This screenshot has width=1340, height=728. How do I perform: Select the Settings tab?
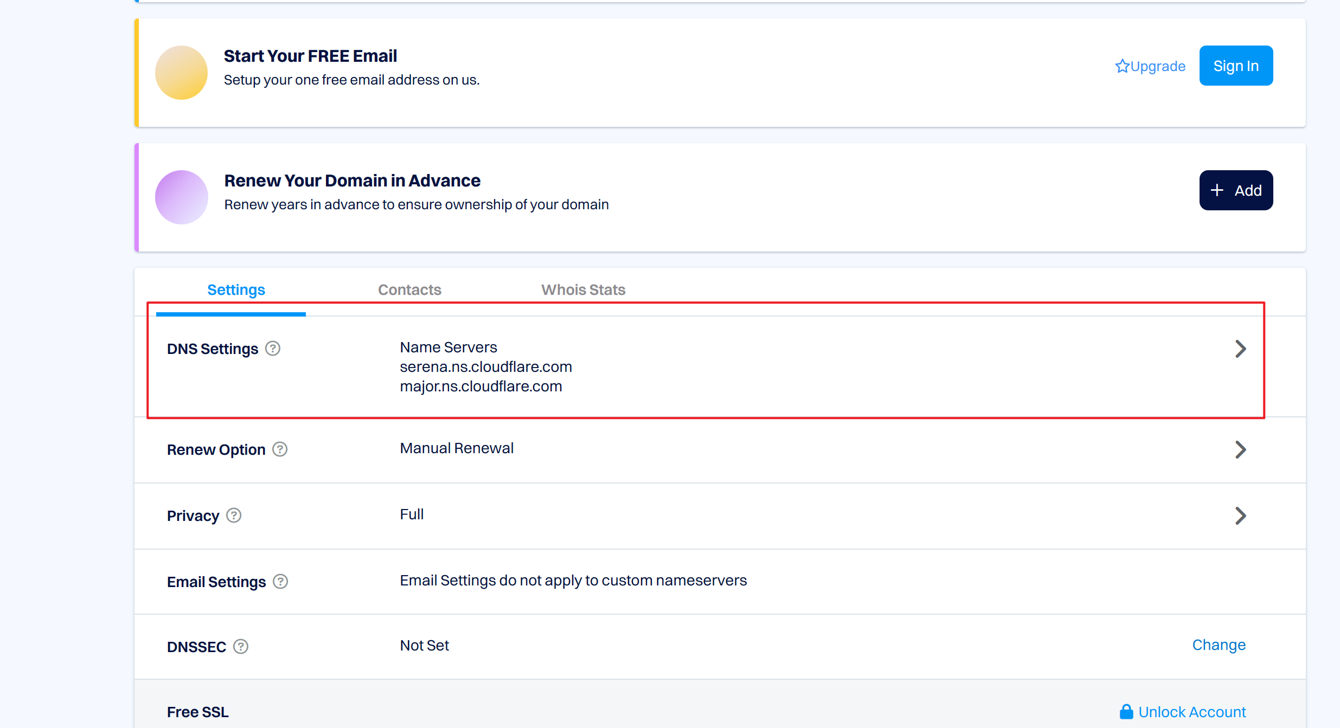[236, 290]
